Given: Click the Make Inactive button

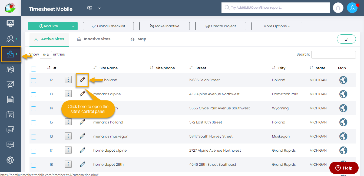Looking at the screenshot, I should pos(164,26).
